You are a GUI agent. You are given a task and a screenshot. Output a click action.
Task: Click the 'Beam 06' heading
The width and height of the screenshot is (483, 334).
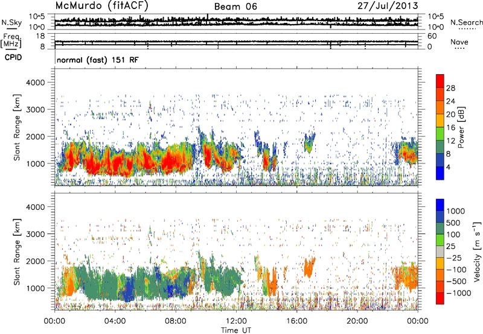(235, 7)
